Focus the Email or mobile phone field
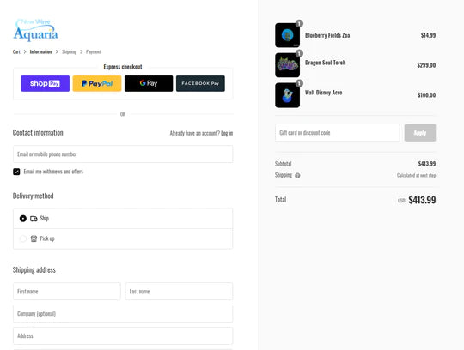 [123, 154]
